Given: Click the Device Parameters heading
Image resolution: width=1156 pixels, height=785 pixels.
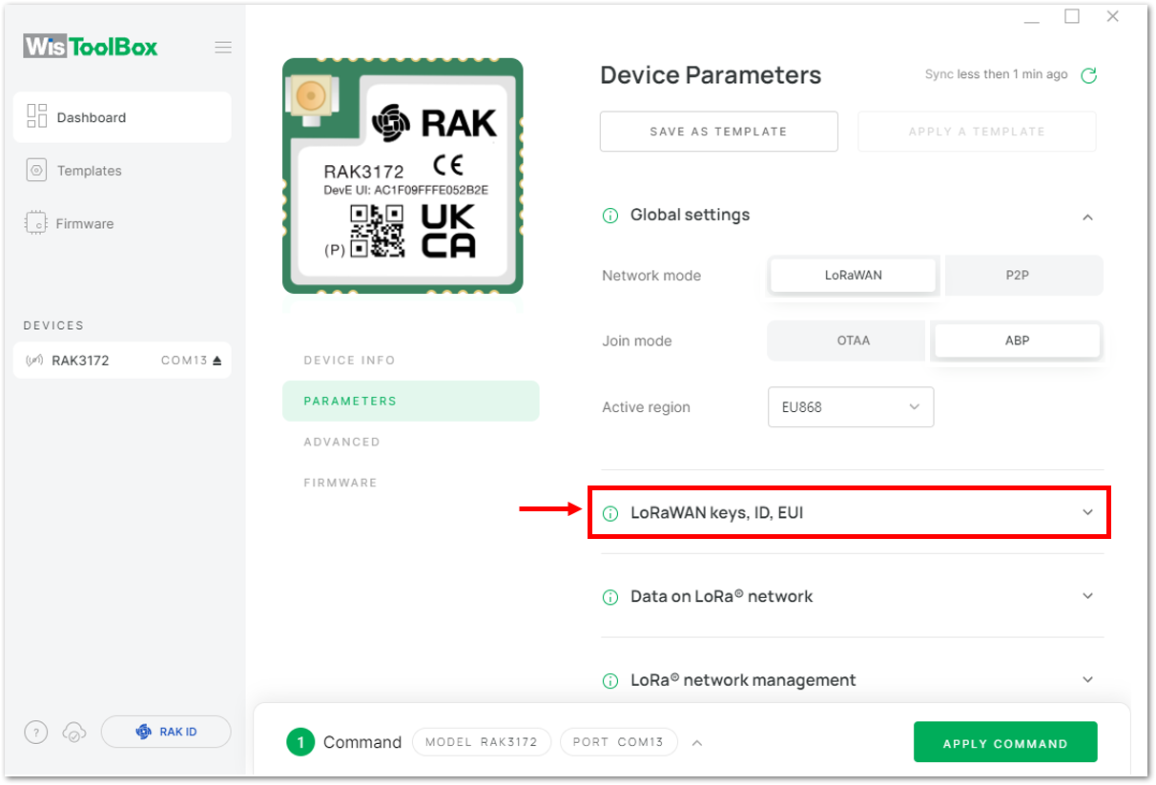Looking at the screenshot, I should pyautogui.click(x=711, y=75).
